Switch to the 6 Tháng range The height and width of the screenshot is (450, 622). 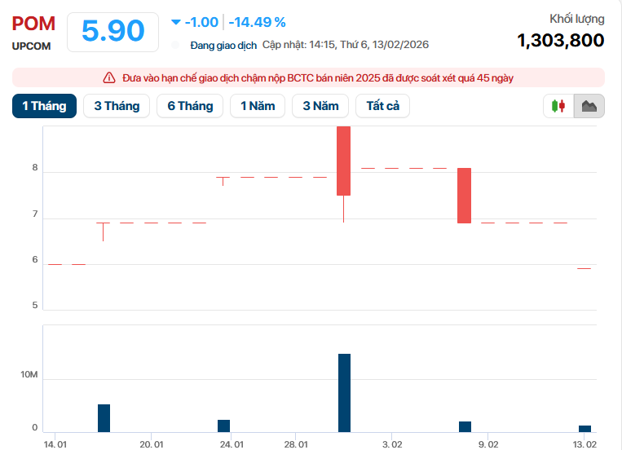click(190, 106)
